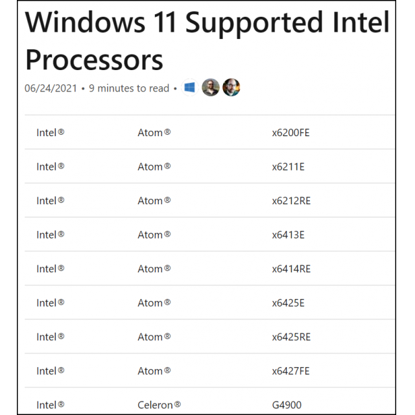The height and width of the screenshot is (415, 415).
Task: Select the x6200FE model cell
Action: [x=290, y=132]
